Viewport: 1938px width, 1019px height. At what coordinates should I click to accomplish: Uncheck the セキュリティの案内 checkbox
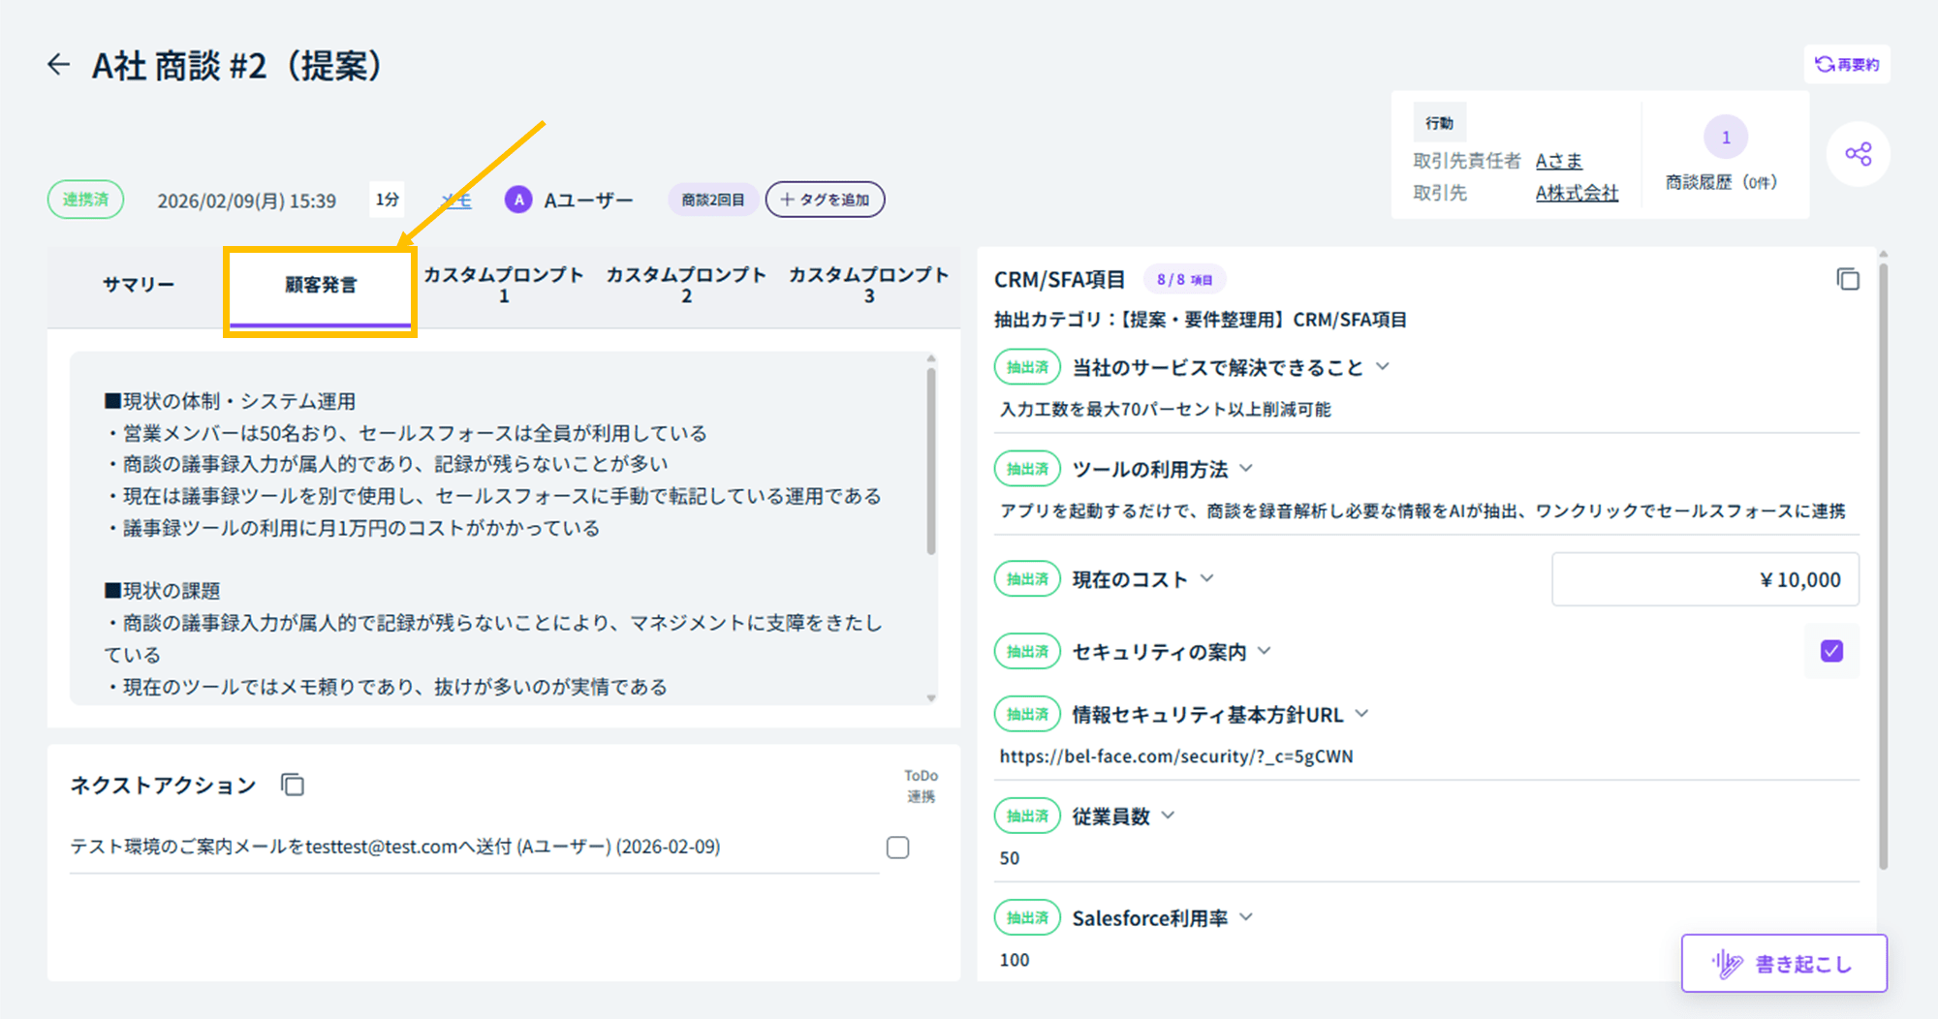[1831, 651]
